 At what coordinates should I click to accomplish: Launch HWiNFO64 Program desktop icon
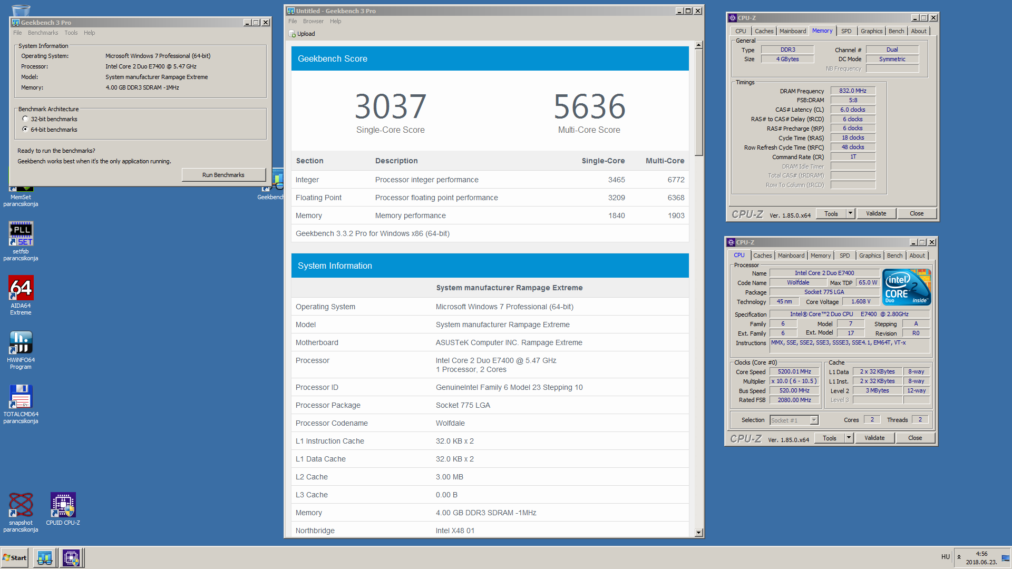pyautogui.click(x=21, y=349)
